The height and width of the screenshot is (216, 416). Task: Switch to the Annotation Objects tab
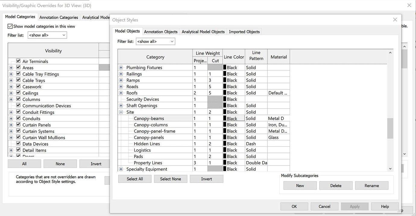[x=161, y=32]
